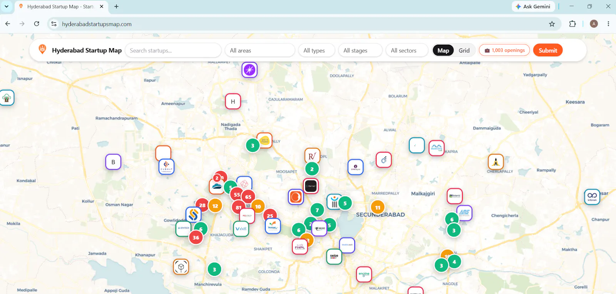The height and width of the screenshot is (294, 616).
Task: Open the tab search dropdown arrow
Action: point(7,7)
